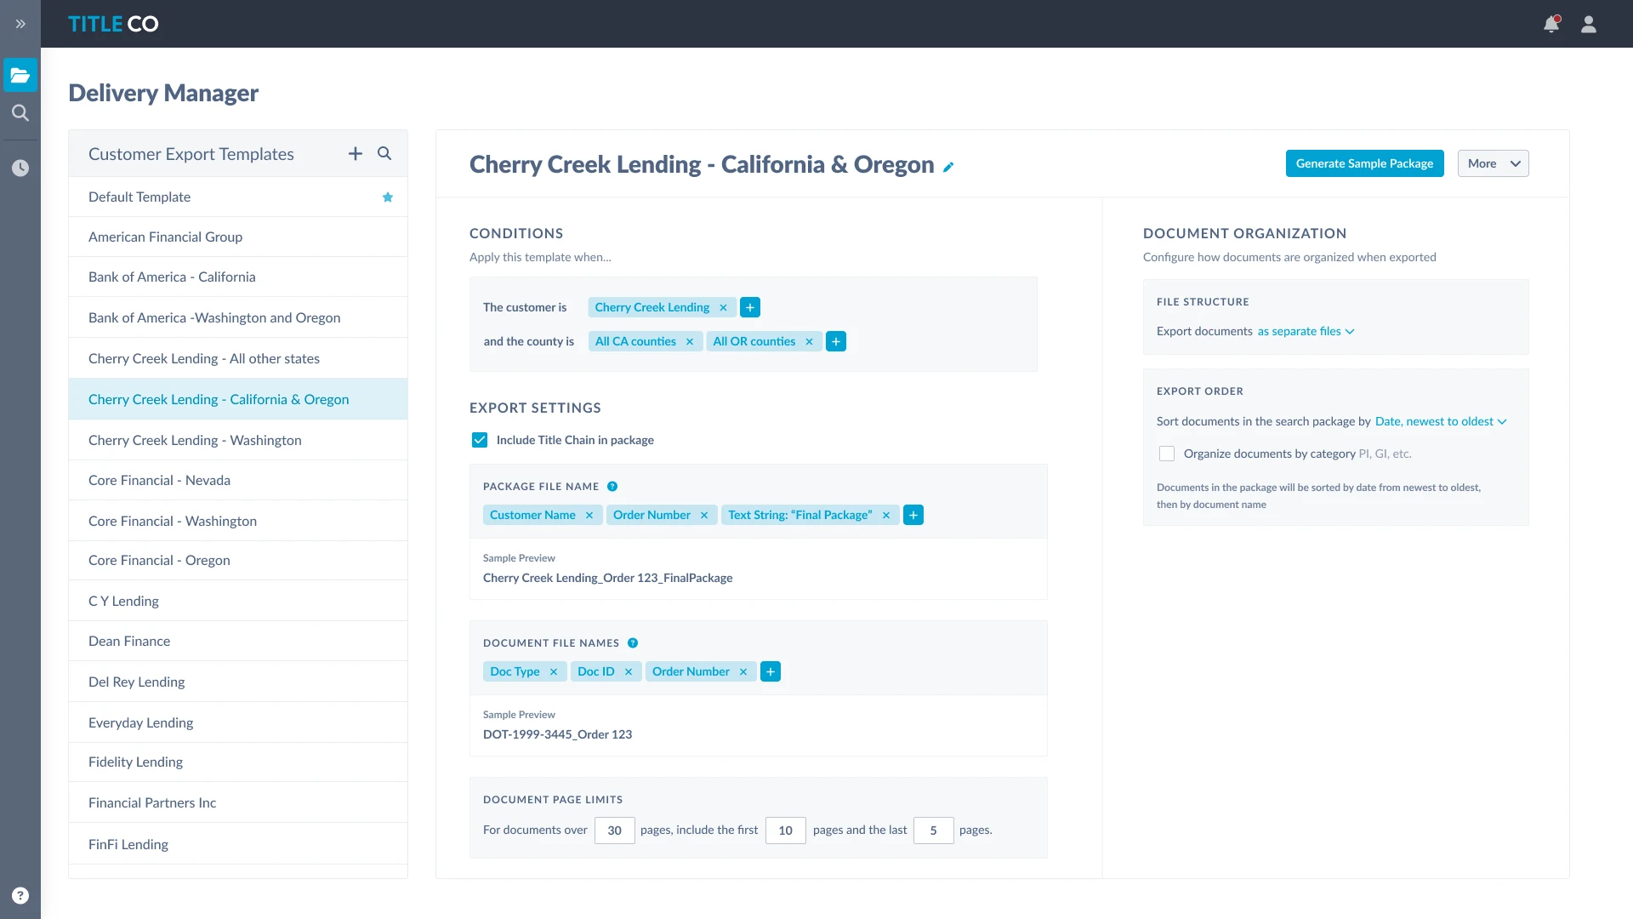Remove the All OR counties tag
The image size is (1633, 919).
click(x=809, y=341)
